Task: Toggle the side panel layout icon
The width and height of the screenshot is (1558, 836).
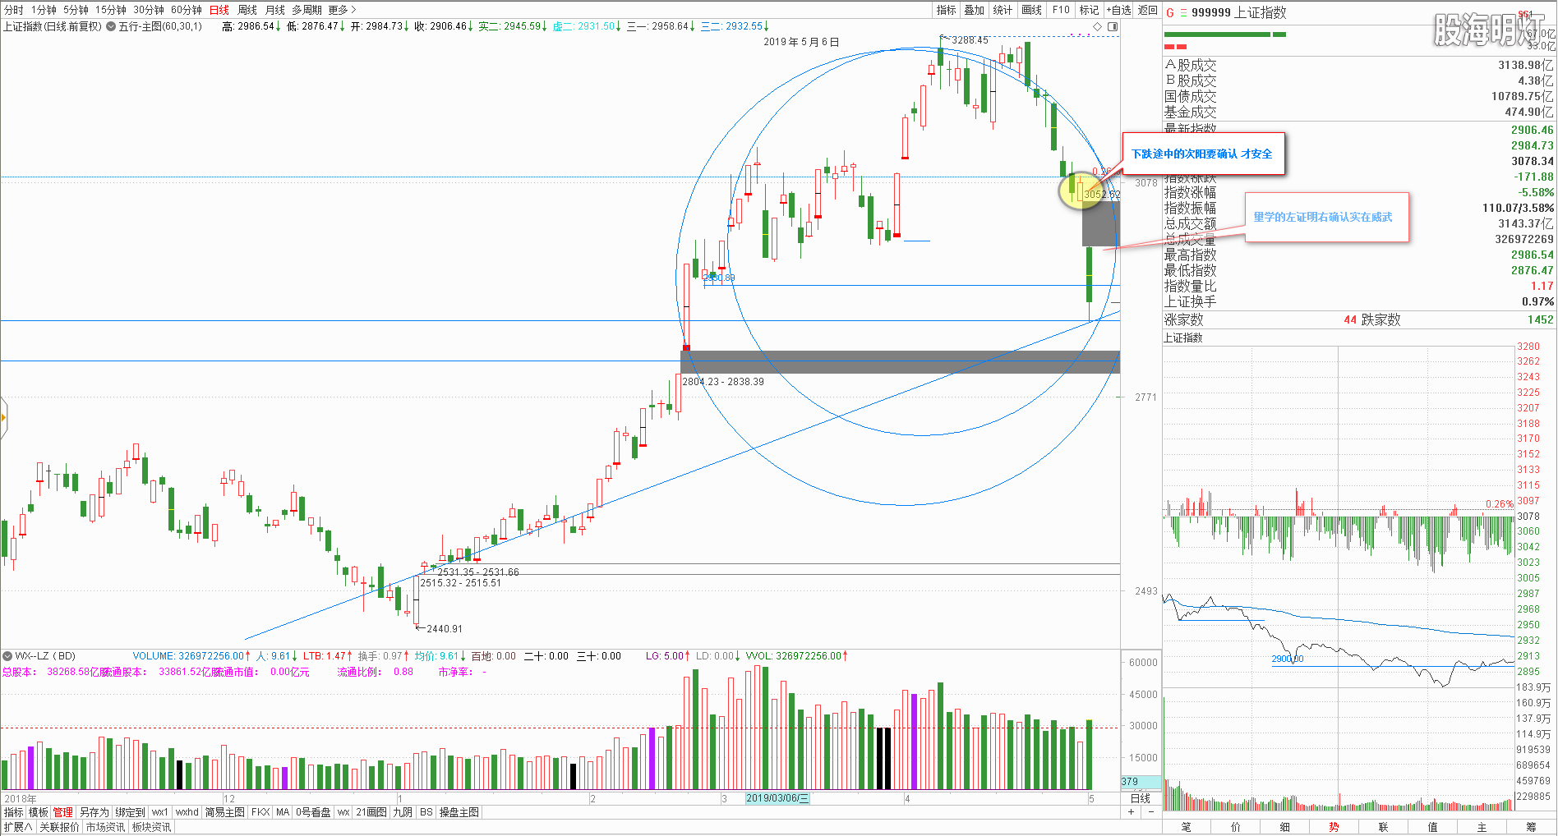Action: [x=1113, y=26]
